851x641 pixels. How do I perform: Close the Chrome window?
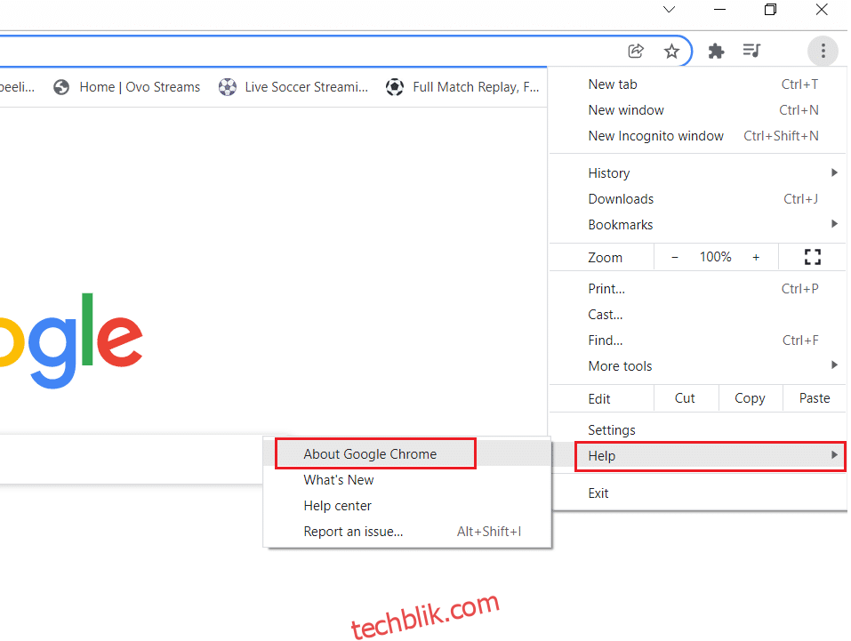coord(822,9)
